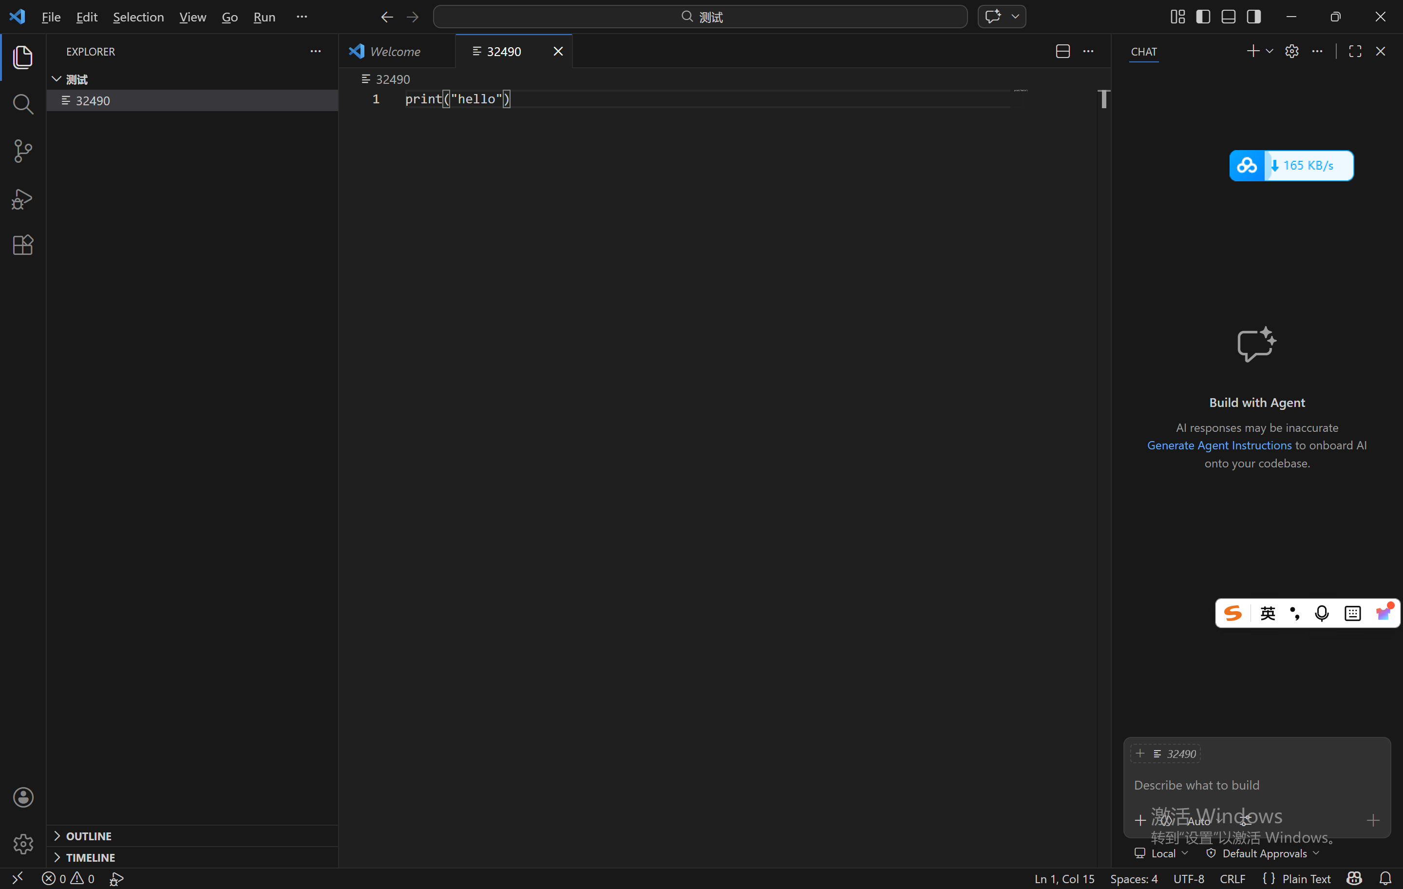
Task: Open the Source Control view
Action: [23, 151]
